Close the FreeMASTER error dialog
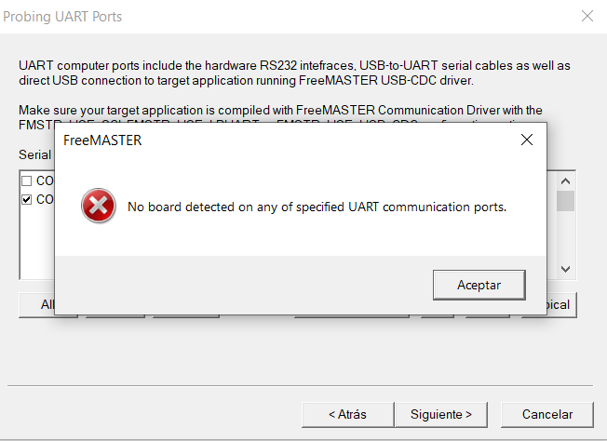The width and height of the screenshot is (607, 441). [526, 140]
